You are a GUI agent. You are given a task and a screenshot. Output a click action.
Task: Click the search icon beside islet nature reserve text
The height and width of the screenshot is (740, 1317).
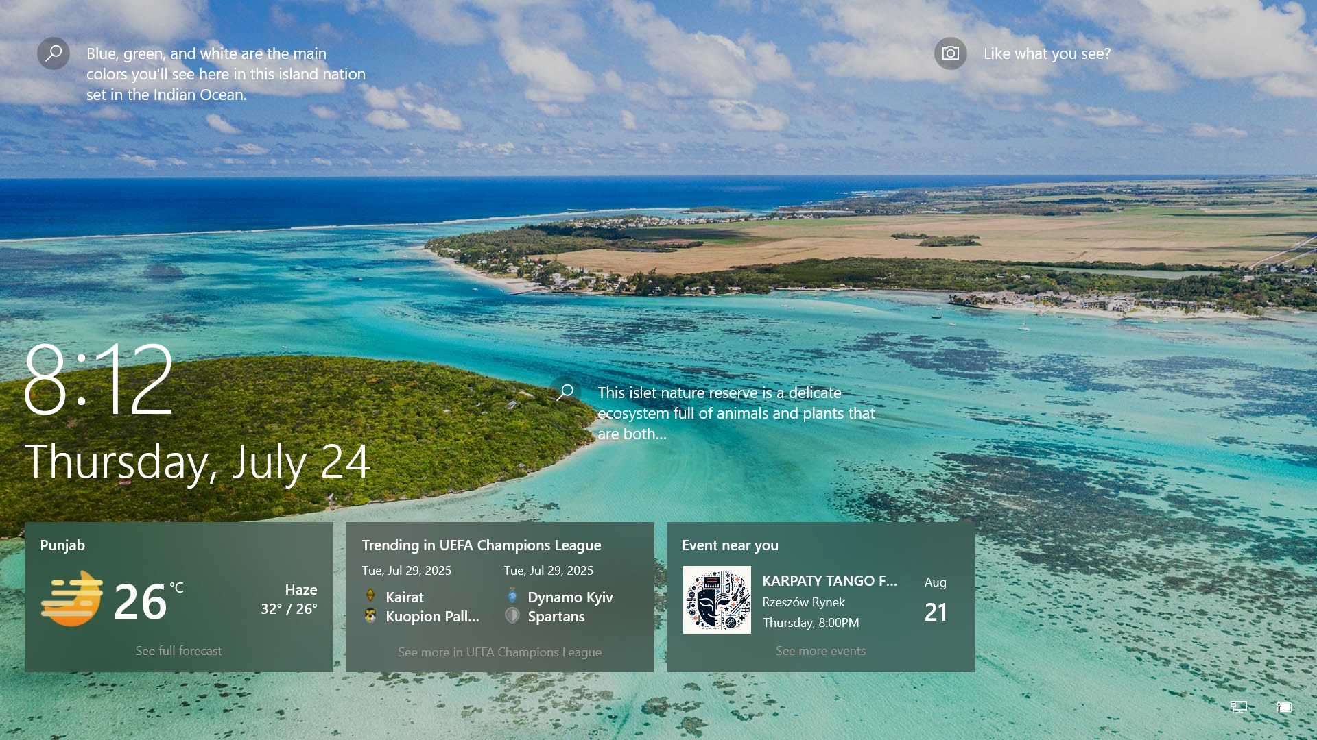click(x=565, y=392)
